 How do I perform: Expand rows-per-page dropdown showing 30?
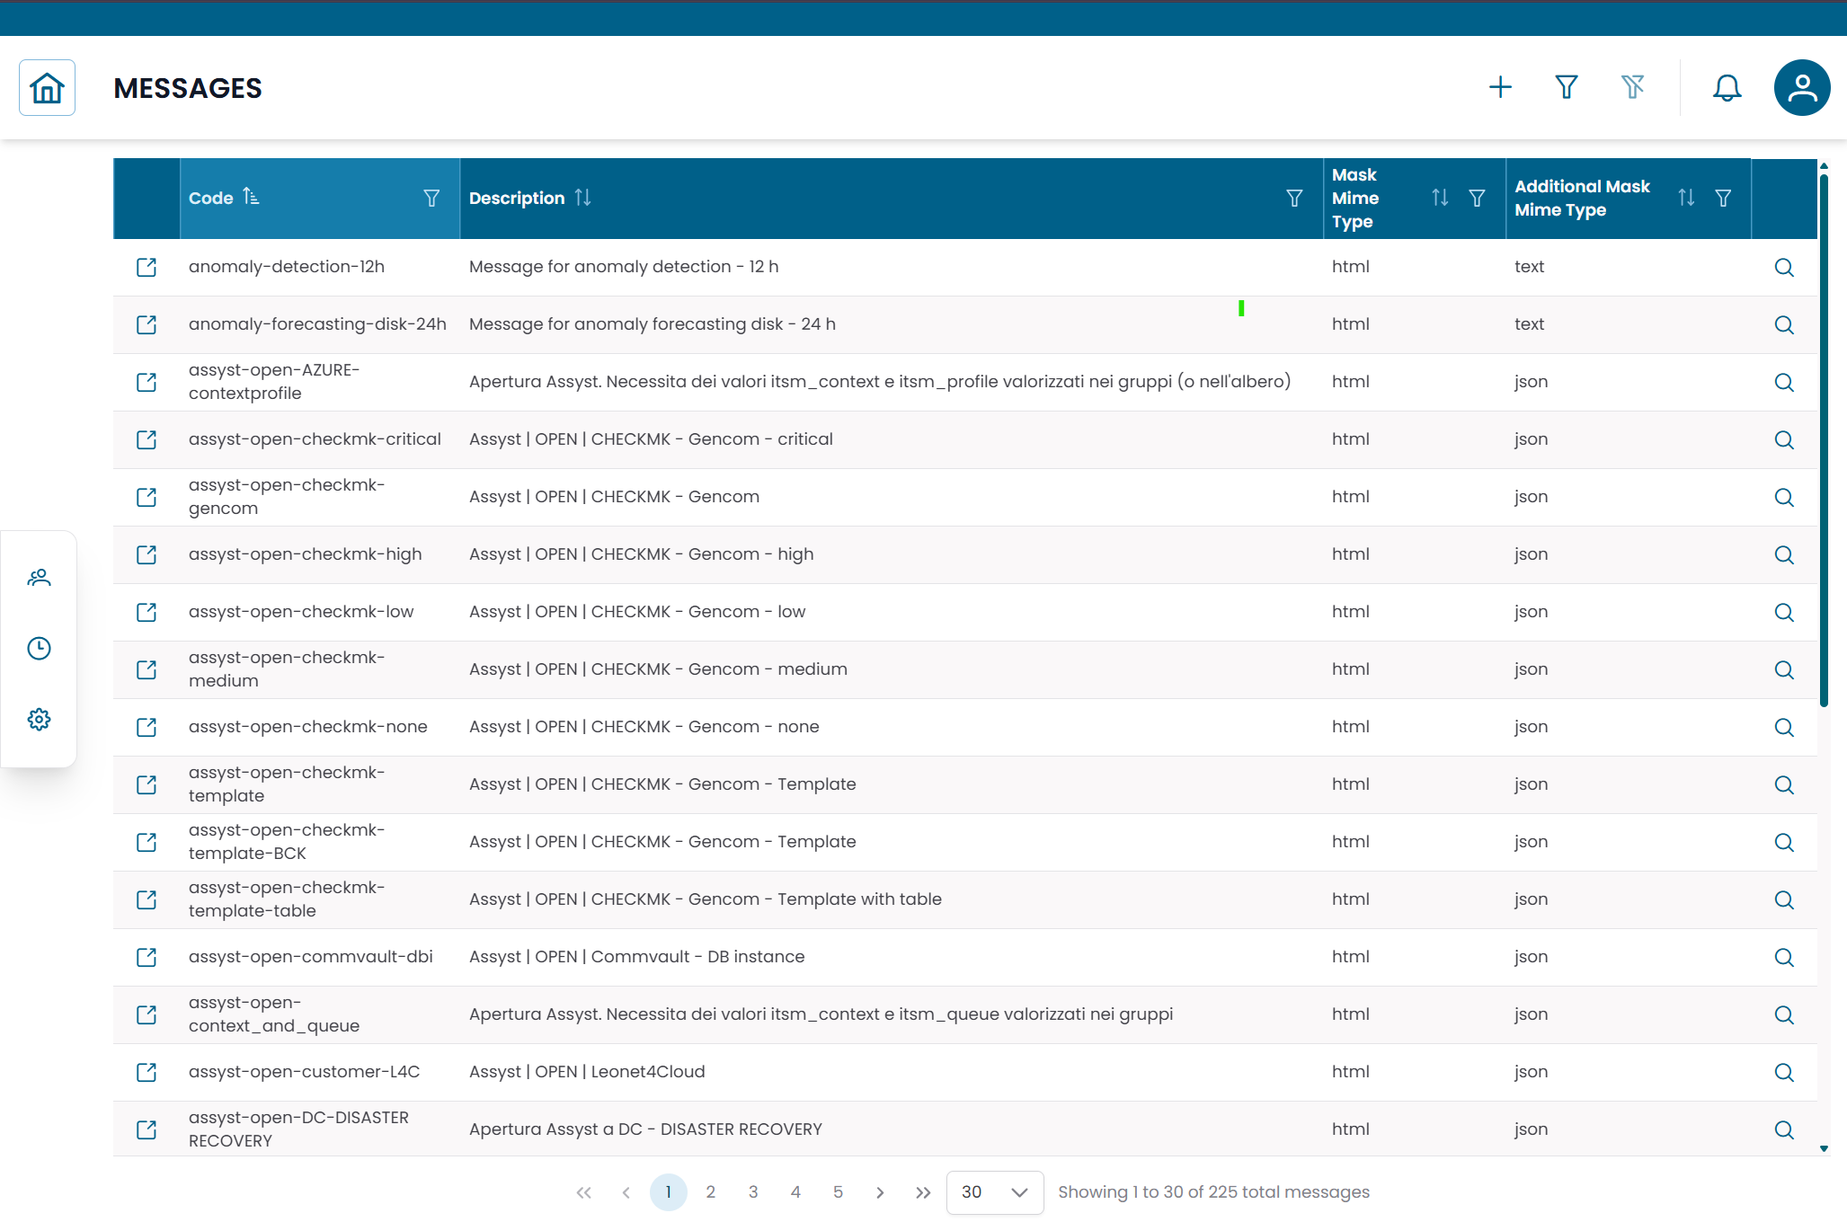point(994,1192)
